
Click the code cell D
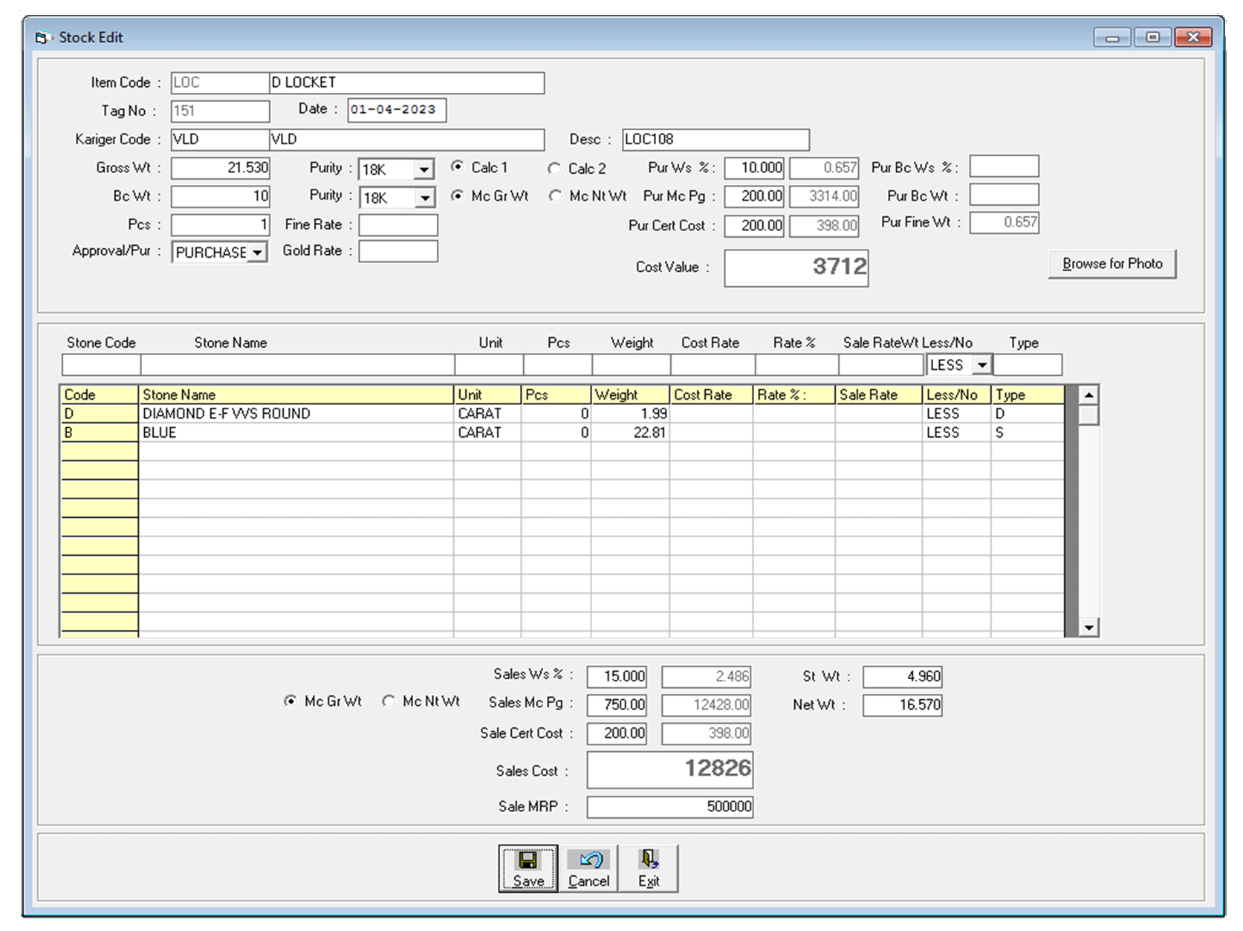100,414
